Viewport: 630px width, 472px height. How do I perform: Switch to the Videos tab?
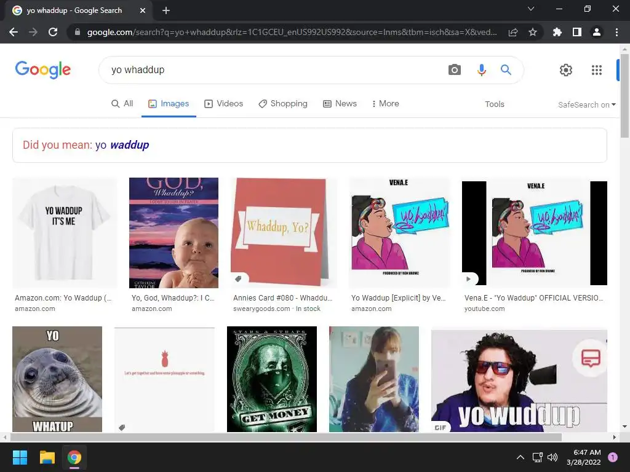(224, 103)
